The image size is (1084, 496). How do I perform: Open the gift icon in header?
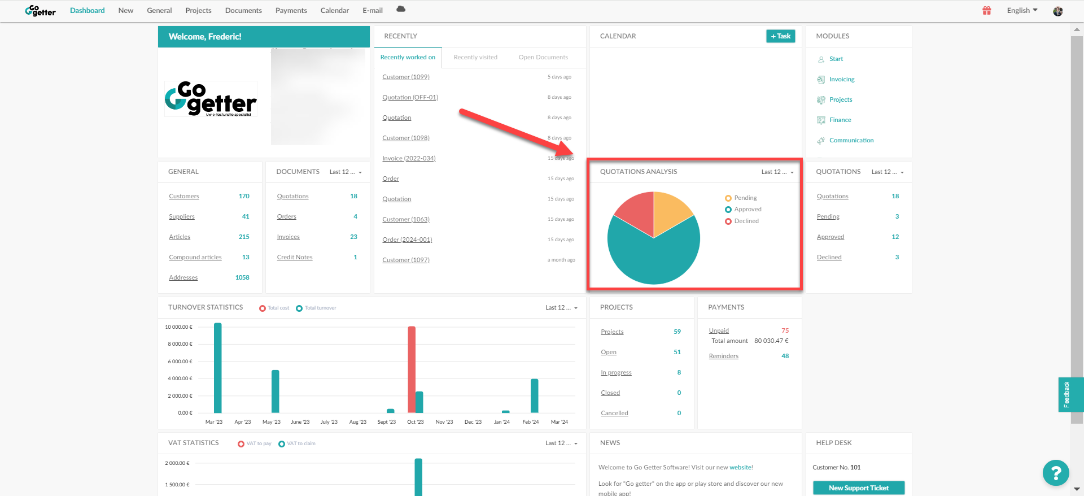pyautogui.click(x=987, y=11)
